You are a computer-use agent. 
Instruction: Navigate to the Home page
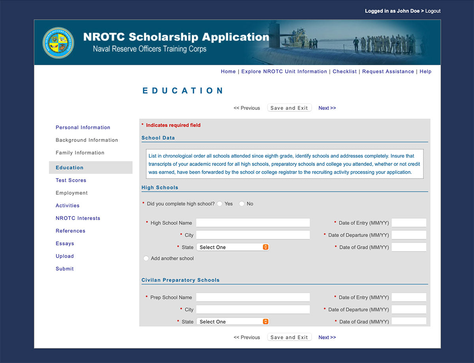tap(228, 71)
